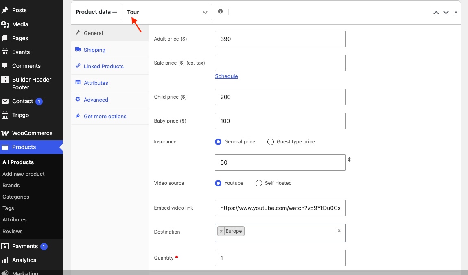Click the General wrench icon
468x275 pixels.
point(78,33)
